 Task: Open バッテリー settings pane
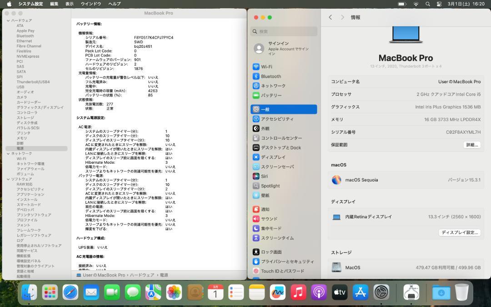click(284, 95)
